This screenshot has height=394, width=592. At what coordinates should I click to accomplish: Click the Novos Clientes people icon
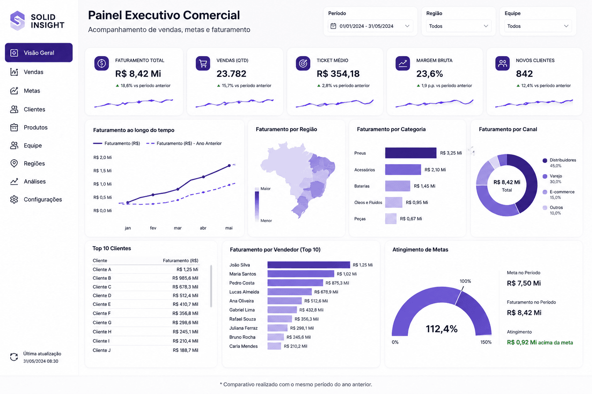(503, 63)
